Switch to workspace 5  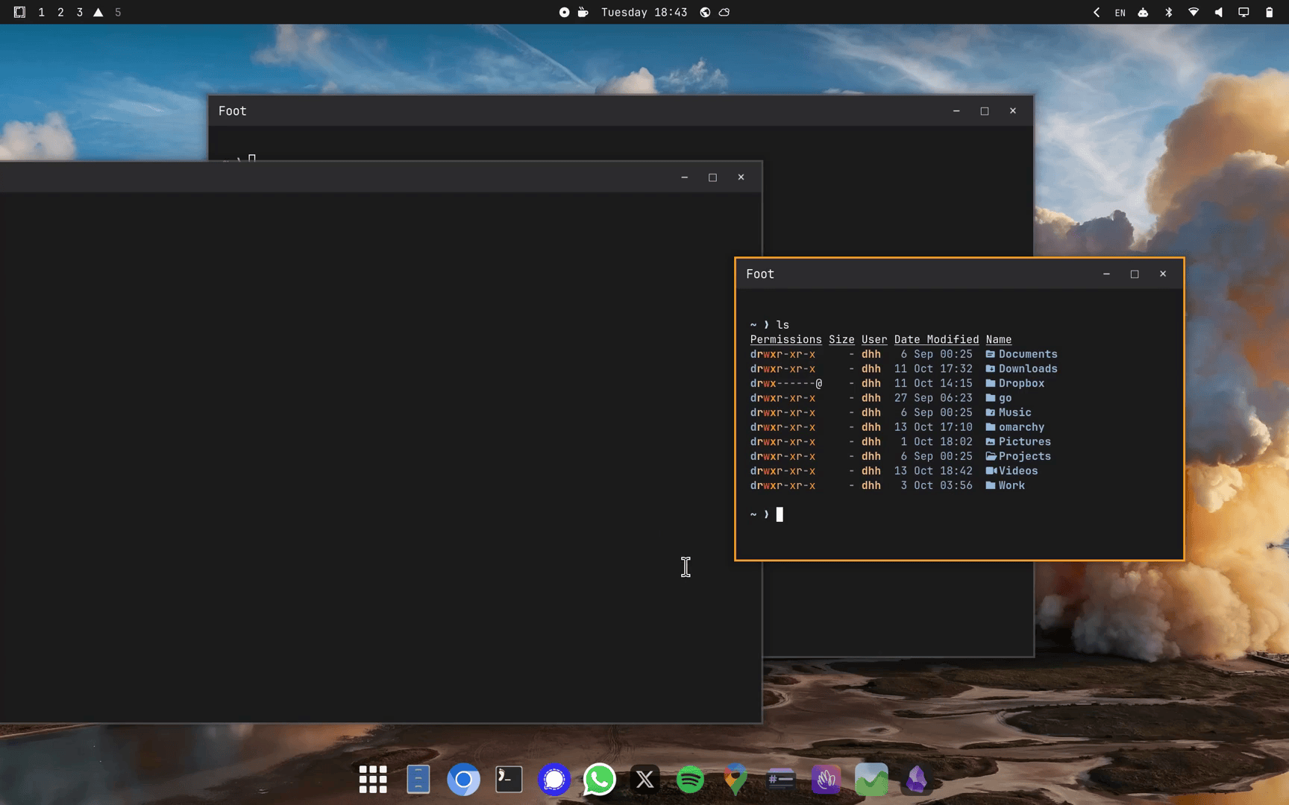click(118, 12)
